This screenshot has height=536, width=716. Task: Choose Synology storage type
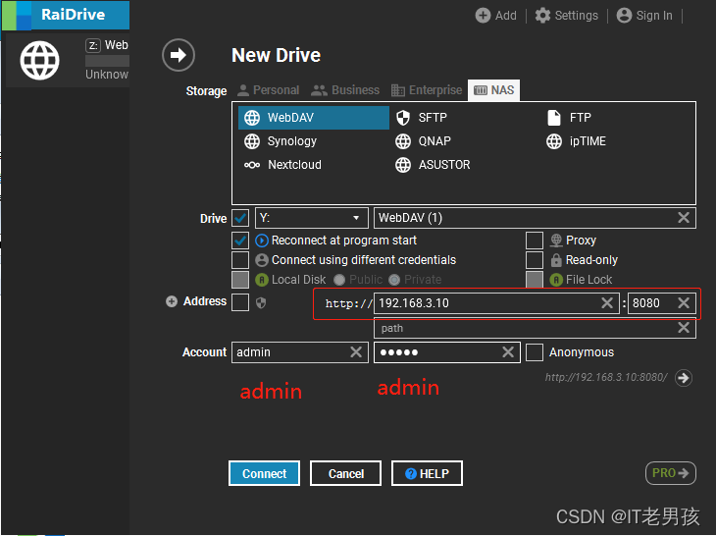(281, 141)
